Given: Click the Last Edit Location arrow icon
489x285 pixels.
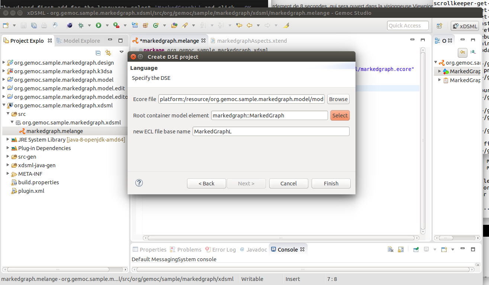Looking at the screenshot, I should (239, 26).
